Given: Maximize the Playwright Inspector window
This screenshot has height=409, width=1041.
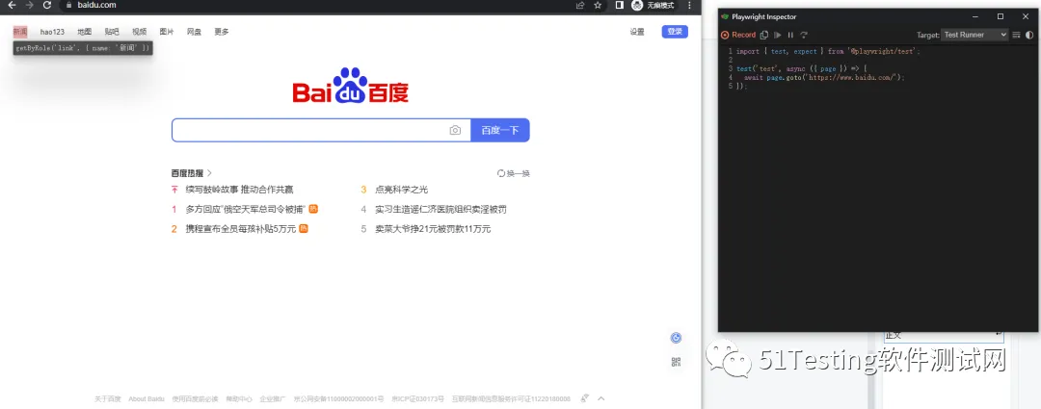Looking at the screenshot, I should [x=1001, y=16].
